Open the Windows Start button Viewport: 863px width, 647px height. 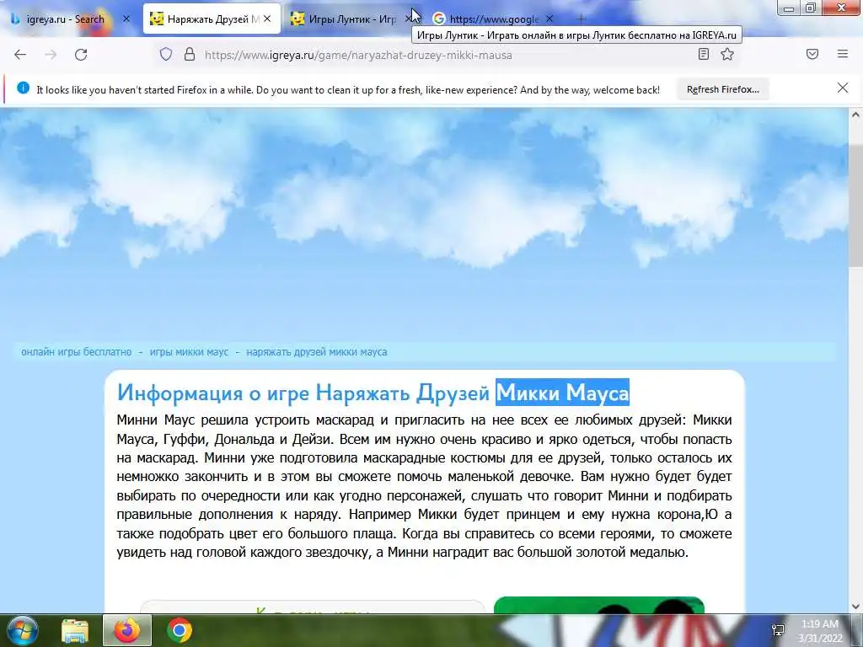tap(21, 630)
